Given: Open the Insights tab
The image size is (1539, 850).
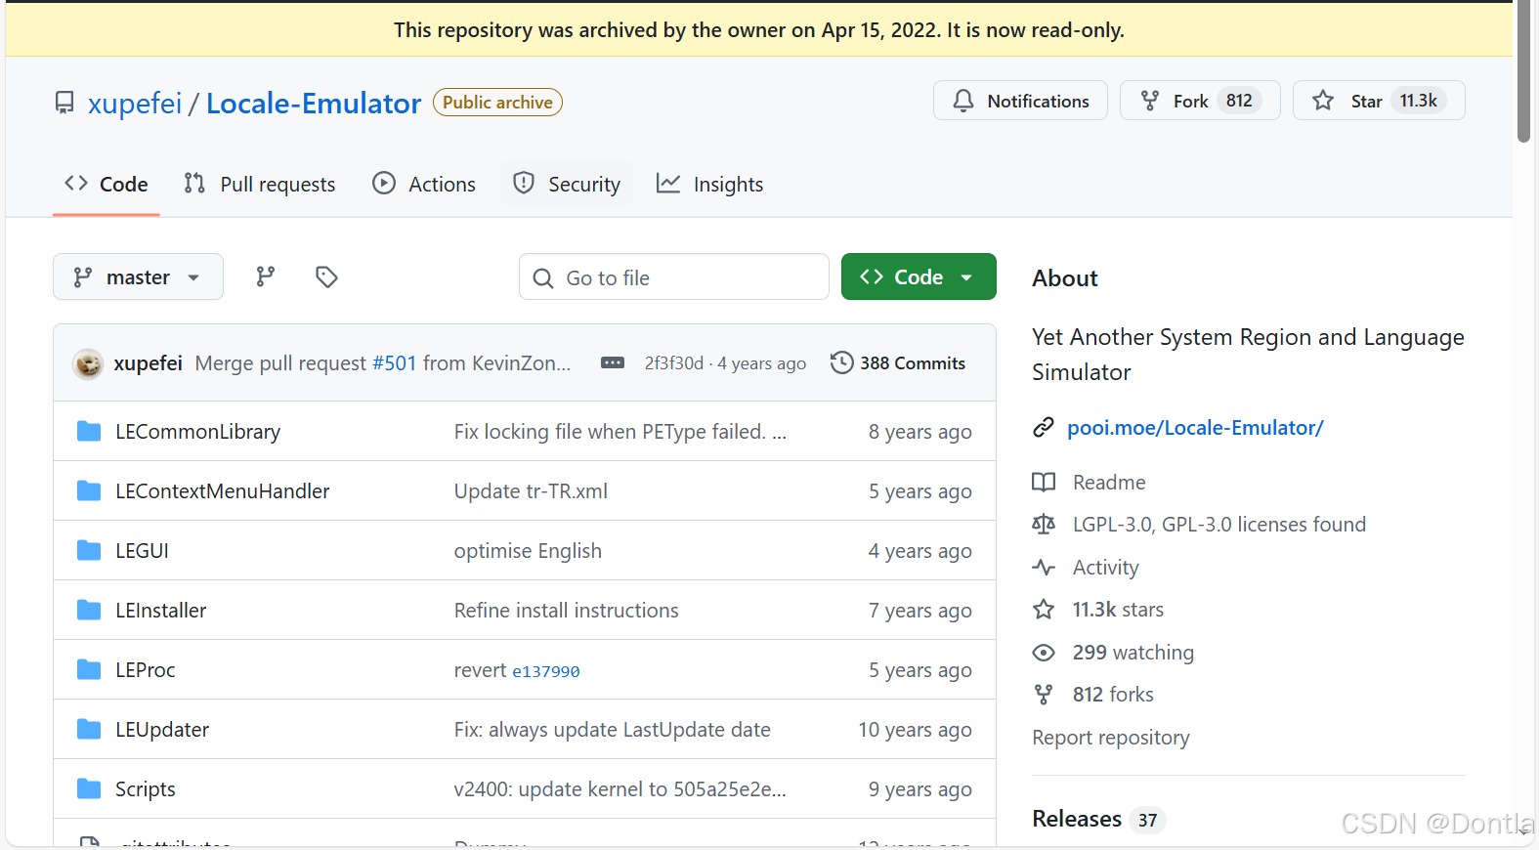Looking at the screenshot, I should pos(709,184).
